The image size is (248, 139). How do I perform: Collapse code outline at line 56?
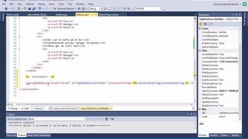click(x=19, y=37)
